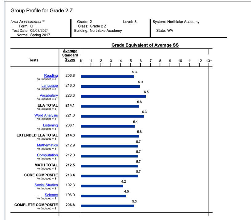Open the Vocabulary test details
Screen dimensions: 251x220
(49, 95)
